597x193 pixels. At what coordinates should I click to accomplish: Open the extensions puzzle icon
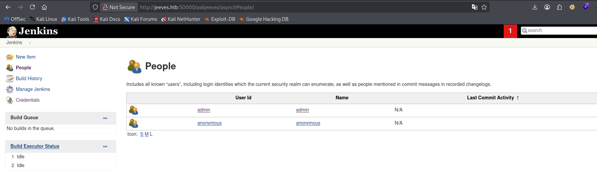point(560,7)
